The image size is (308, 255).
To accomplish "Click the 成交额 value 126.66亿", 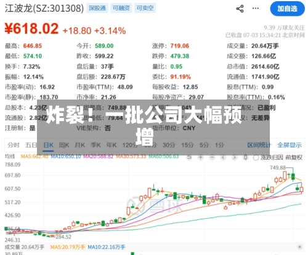I will 264,56.
